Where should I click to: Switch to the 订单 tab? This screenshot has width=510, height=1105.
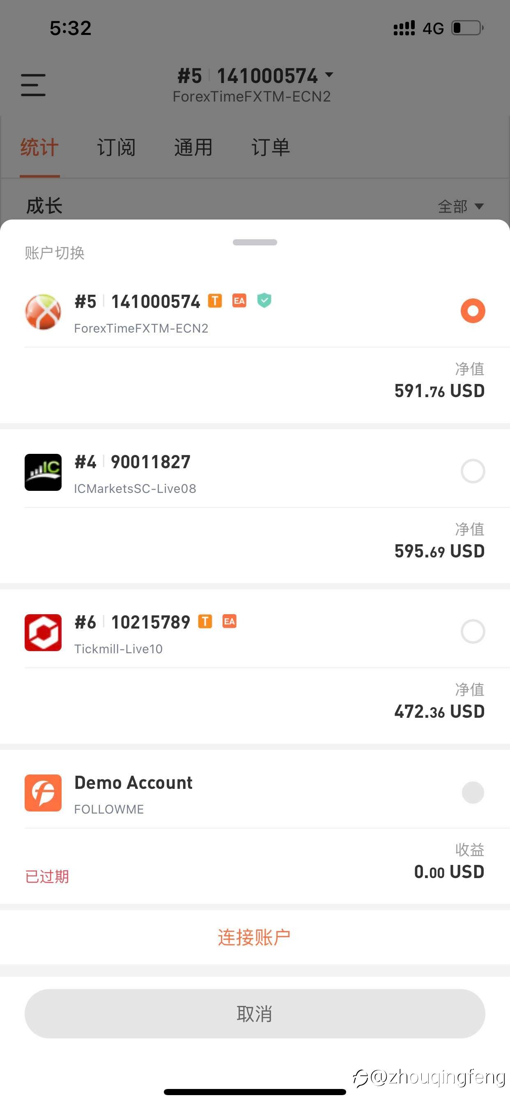coord(271,147)
